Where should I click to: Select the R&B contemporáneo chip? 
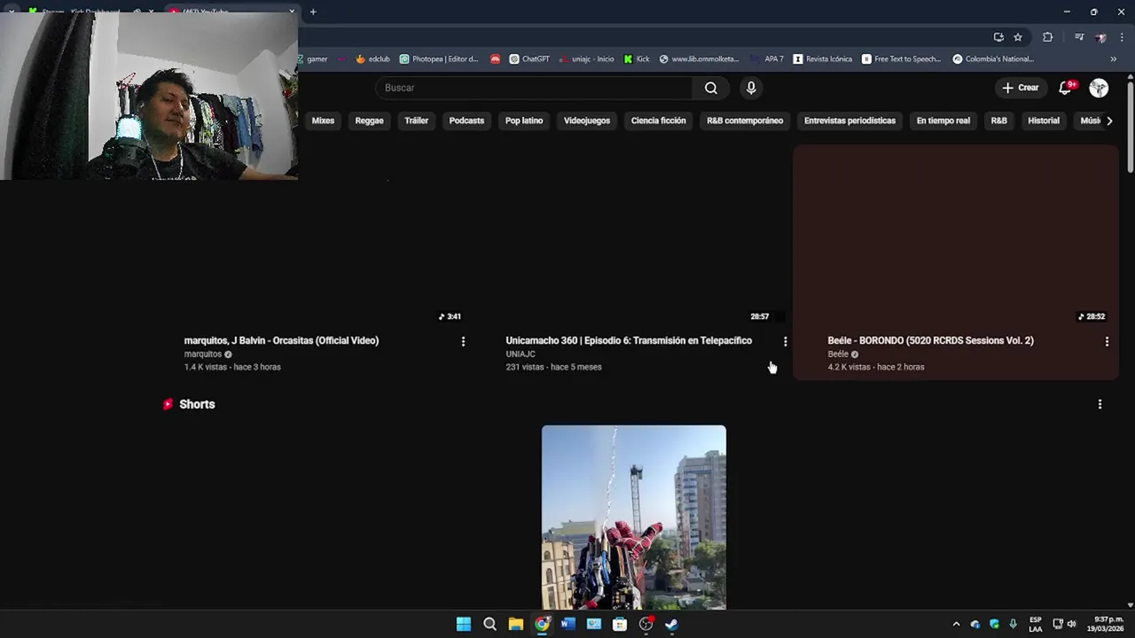tap(745, 121)
